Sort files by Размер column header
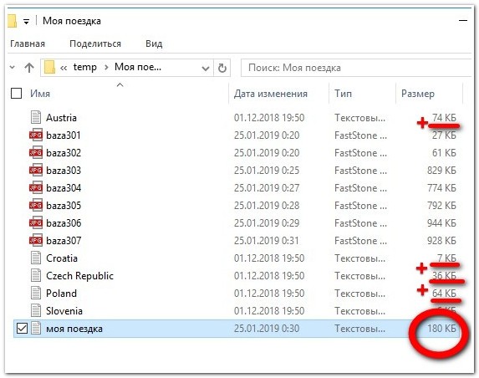 click(x=418, y=94)
